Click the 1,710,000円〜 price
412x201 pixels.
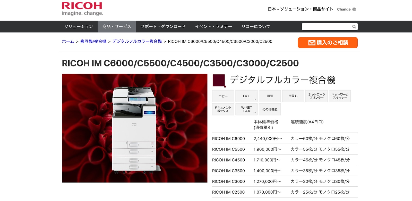pyautogui.click(x=267, y=160)
